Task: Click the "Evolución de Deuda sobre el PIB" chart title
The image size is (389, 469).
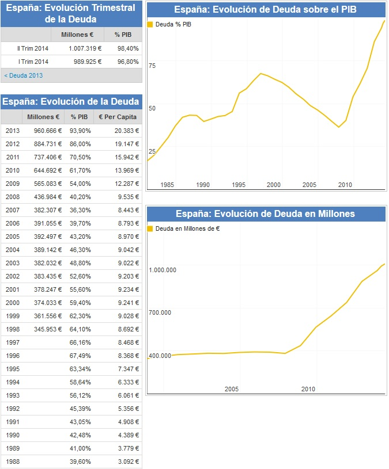Action: click(x=266, y=10)
